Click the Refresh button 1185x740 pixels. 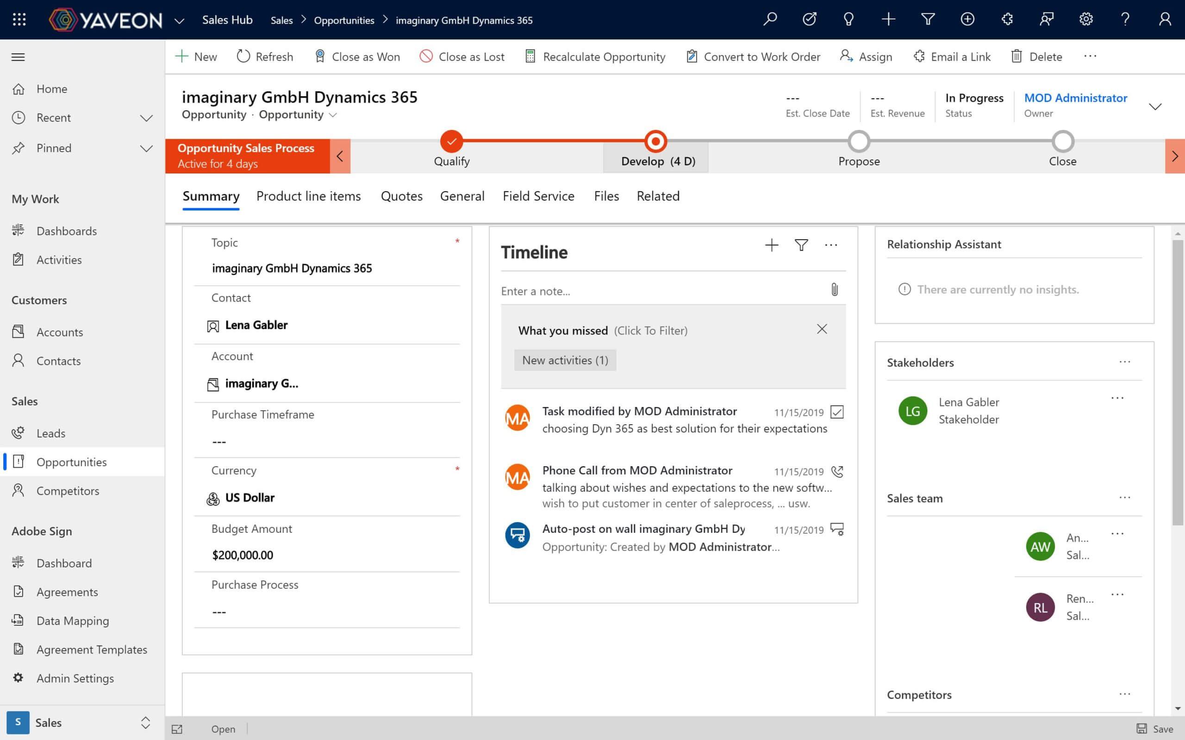coord(264,56)
